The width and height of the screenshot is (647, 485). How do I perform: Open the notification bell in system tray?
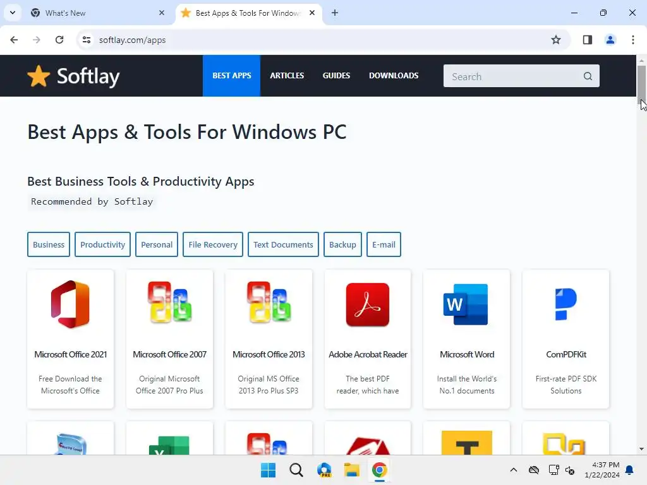coord(629,470)
